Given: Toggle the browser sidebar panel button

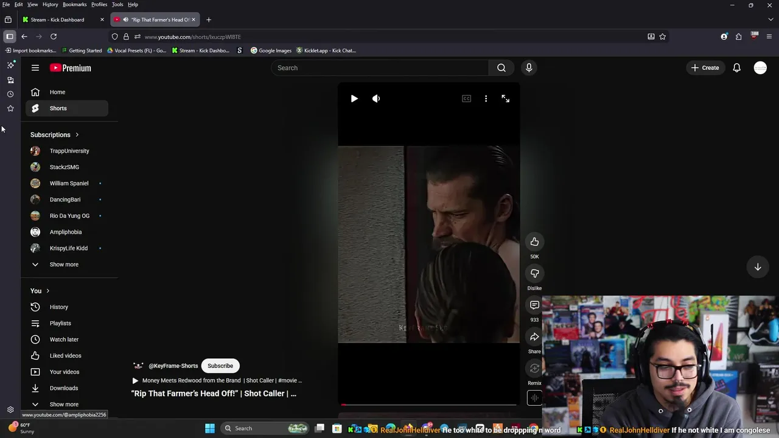Looking at the screenshot, I should click(10, 36).
